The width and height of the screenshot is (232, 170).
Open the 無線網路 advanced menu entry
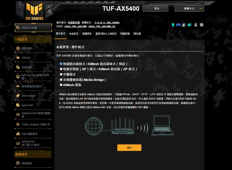[33, 163]
